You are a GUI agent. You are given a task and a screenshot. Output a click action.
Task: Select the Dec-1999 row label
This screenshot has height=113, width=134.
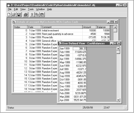click(x=66, y=86)
